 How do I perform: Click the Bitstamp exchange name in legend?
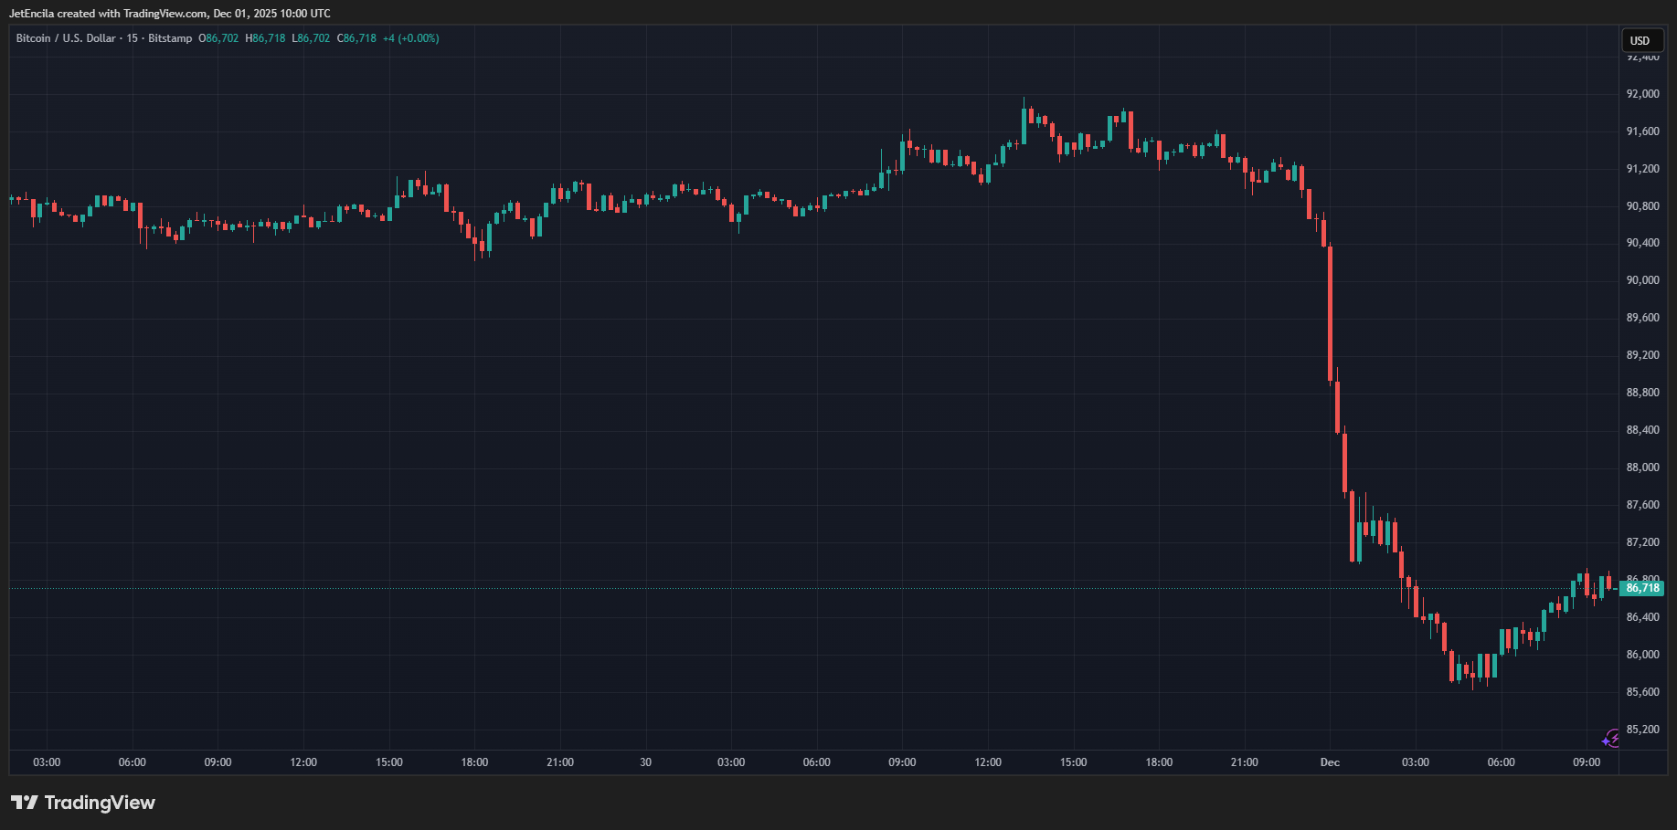pyautogui.click(x=170, y=38)
